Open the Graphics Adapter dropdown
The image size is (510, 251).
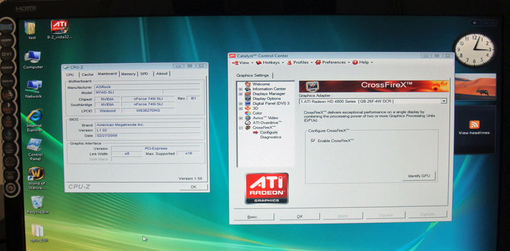coord(373,101)
